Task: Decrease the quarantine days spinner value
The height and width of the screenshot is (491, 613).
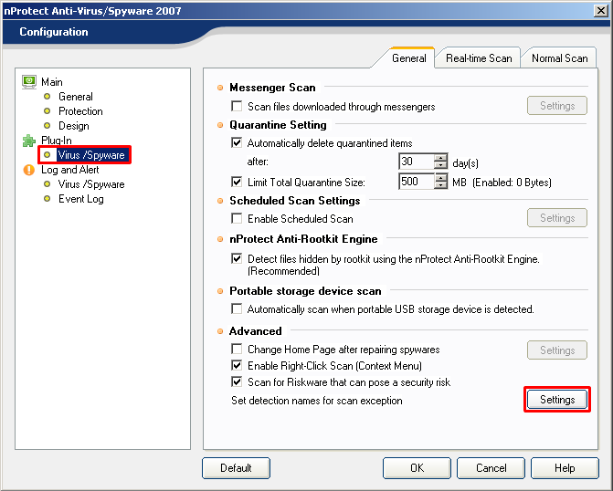Action: pos(441,165)
